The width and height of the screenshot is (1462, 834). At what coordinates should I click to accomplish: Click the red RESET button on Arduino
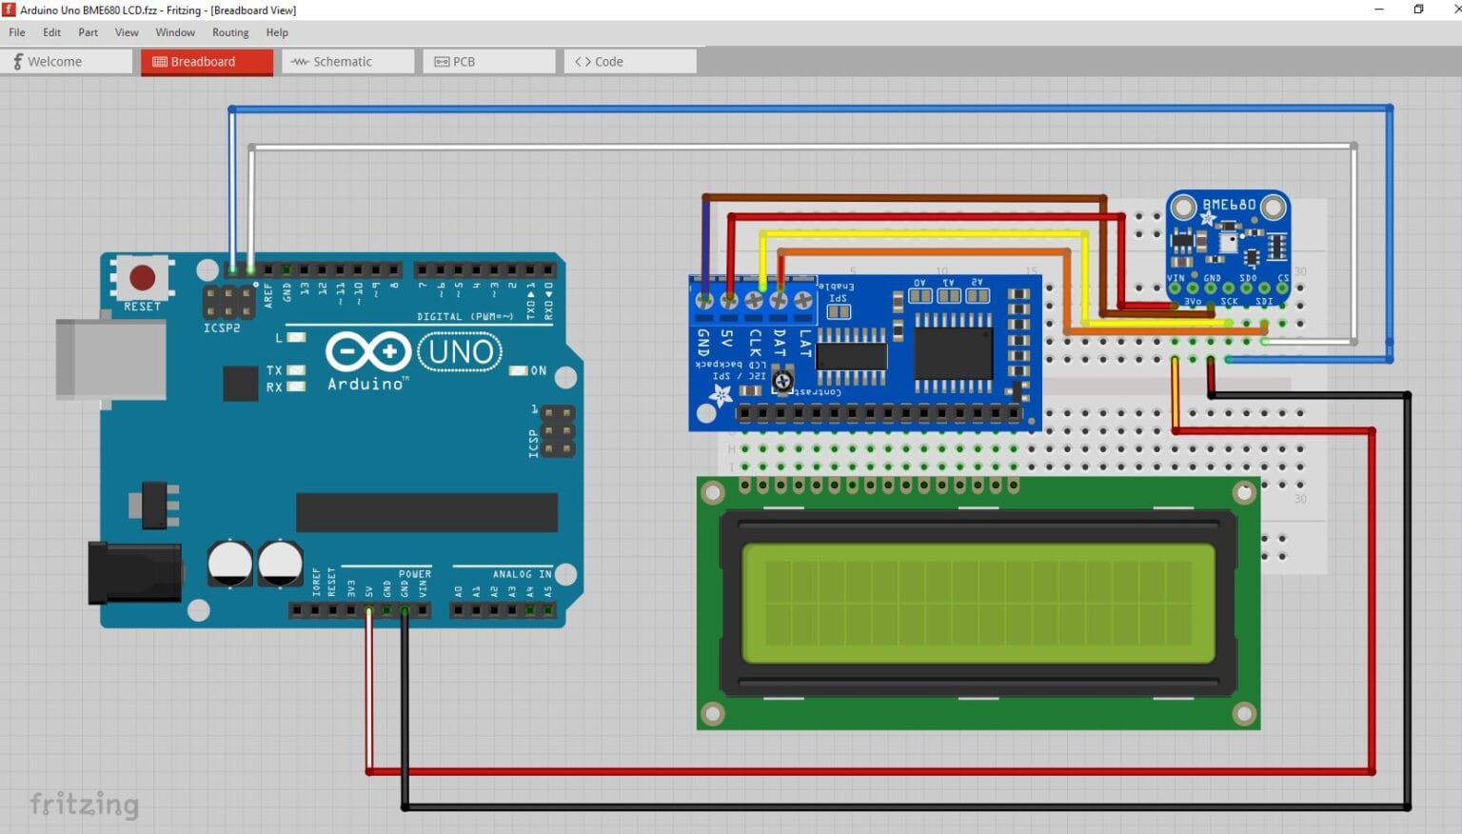click(142, 277)
